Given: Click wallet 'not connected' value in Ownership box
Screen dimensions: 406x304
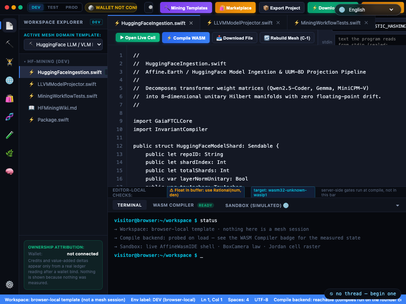Looking at the screenshot, I should 82,254.
